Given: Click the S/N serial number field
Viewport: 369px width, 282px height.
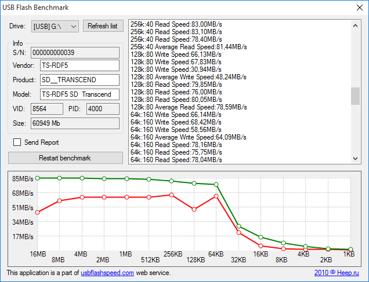Looking at the screenshot, I should click(74, 53).
